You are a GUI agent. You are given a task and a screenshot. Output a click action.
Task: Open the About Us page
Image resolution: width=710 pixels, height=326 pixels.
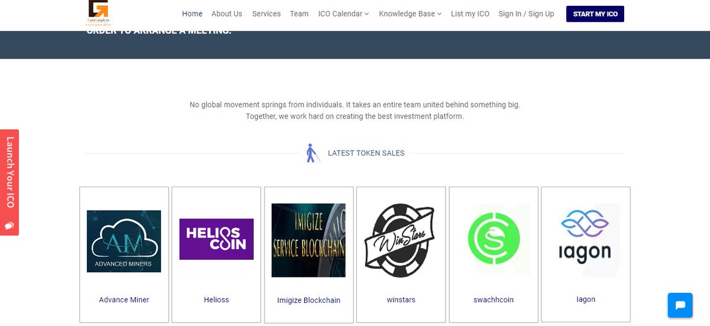click(227, 14)
